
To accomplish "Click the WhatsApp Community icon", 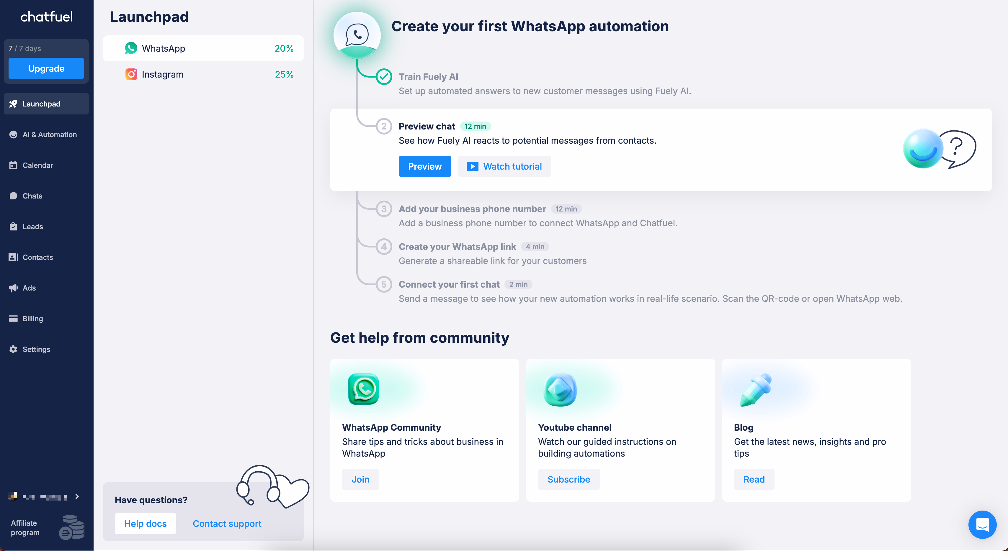I will coord(363,389).
